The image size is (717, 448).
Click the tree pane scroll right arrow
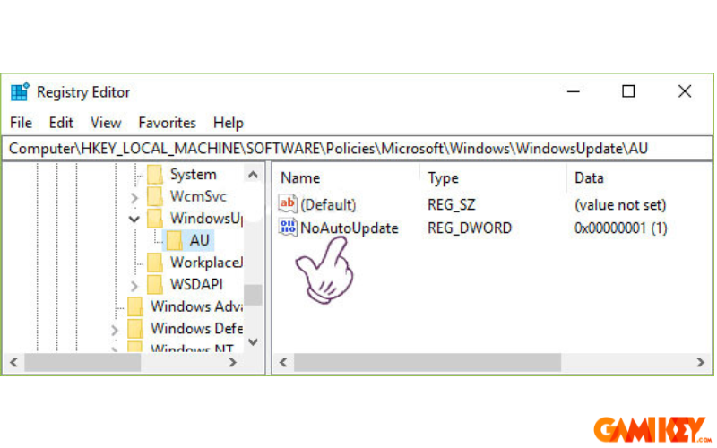[232, 363]
